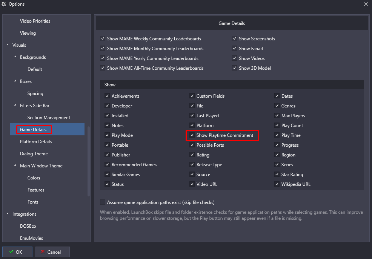Toggle the Show Playtime Commitment checkbox
This screenshot has height=259, width=372.
pos(192,135)
